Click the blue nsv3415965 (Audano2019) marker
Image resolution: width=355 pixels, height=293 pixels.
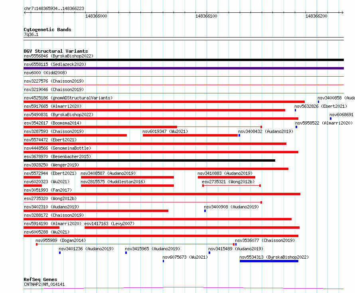coord(126,253)
